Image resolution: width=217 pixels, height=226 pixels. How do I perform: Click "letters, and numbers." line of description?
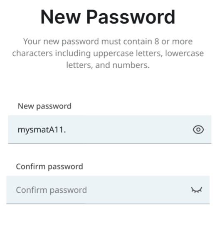tap(108, 65)
